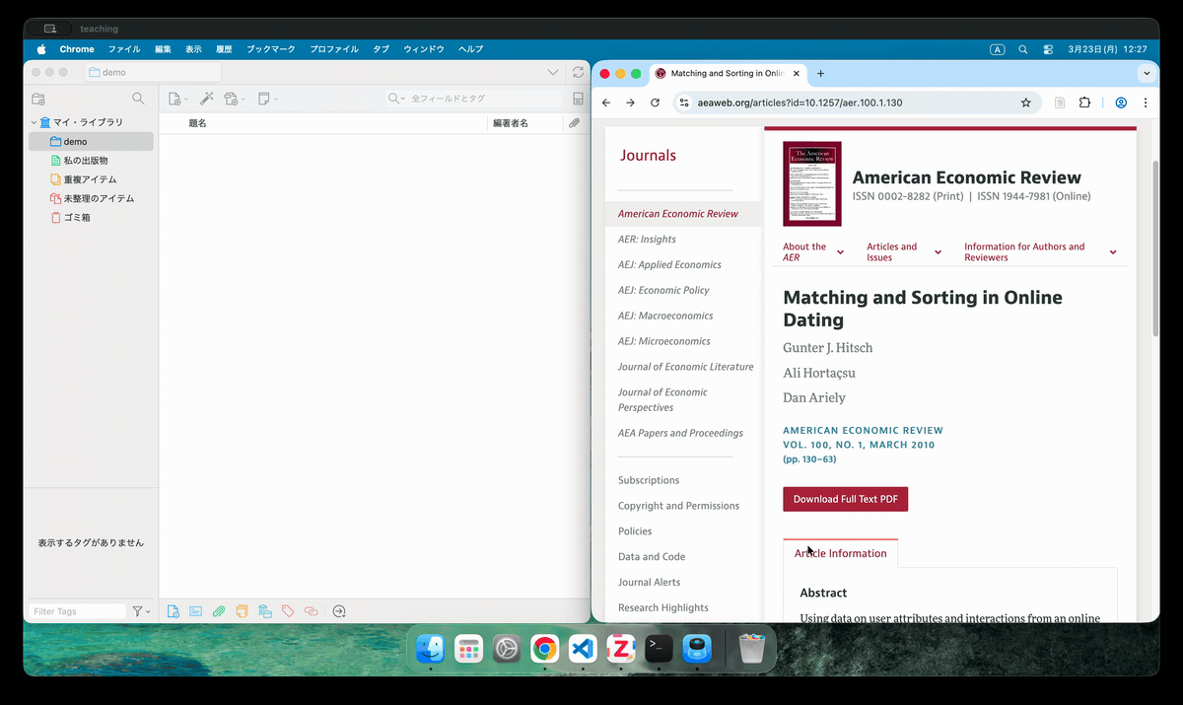This screenshot has width=1183, height=705.
Task: Collapse the マイ・ライブラリ library tree
Action: (34, 123)
